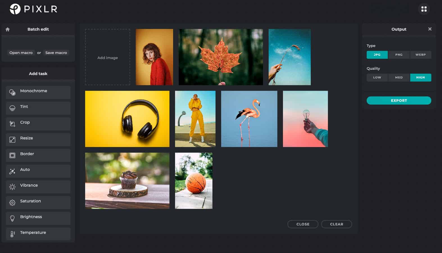442x253 pixels.
Task: Clear all loaded images
Action: tap(336, 224)
